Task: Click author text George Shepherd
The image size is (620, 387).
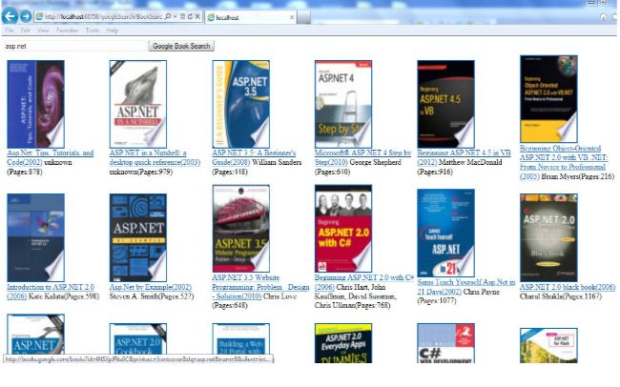Action: click(x=375, y=162)
